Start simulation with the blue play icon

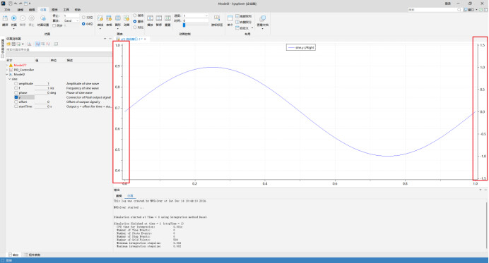tap(13, 18)
